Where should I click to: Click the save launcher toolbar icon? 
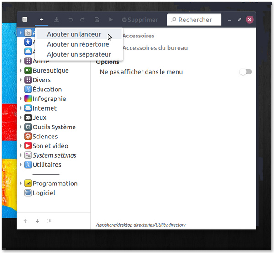point(57,20)
